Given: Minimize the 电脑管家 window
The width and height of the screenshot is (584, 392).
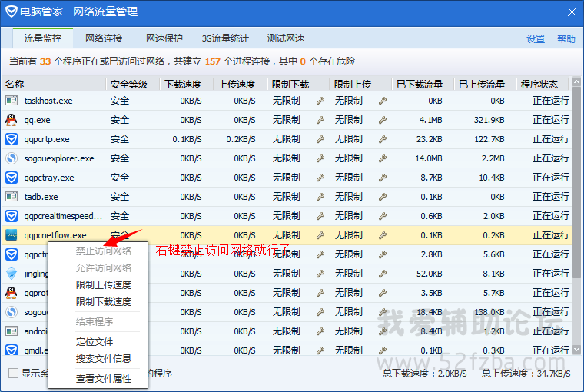Looking at the screenshot, I should point(555,12).
